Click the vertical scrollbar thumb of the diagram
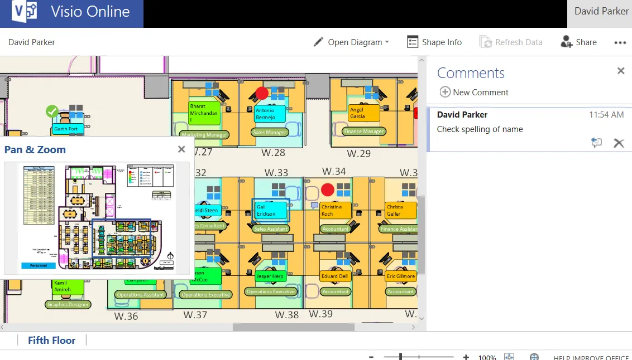The image size is (632, 360). [x=422, y=235]
